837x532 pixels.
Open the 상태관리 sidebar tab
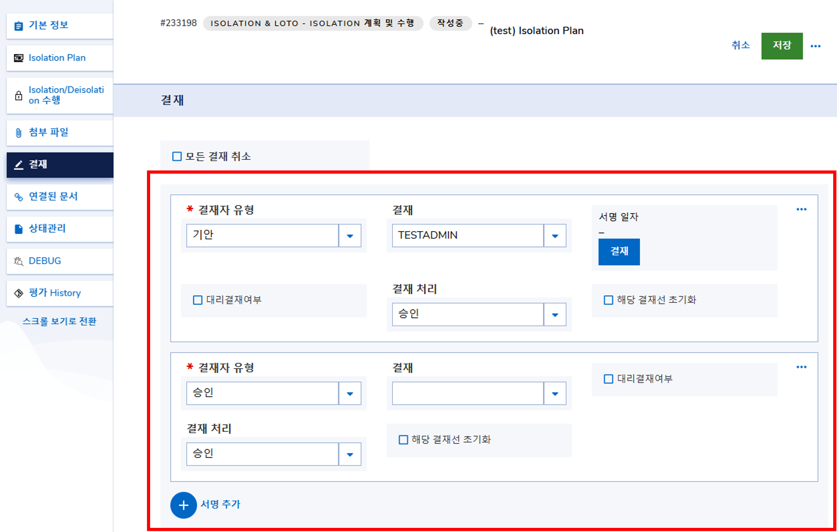click(x=47, y=229)
